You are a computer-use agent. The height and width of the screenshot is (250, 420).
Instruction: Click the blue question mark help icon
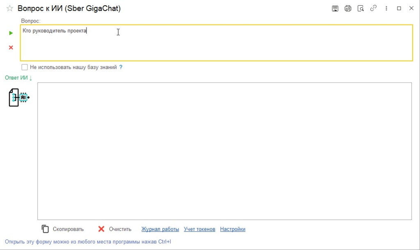pyautogui.click(x=121, y=67)
